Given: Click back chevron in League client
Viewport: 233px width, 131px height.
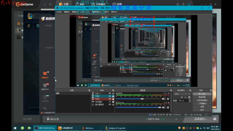Looking at the screenshot, I should 29,26.
